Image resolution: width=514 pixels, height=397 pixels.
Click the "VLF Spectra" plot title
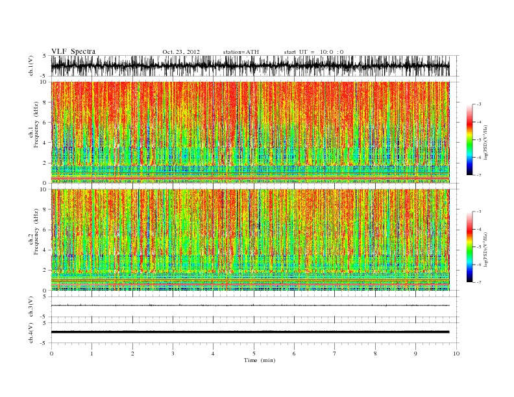[73, 51]
